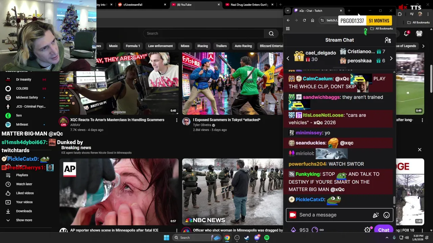The image size is (433, 243).
Task: Click the channel points bits icon showing 953
Action: click(x=293, y=230)
